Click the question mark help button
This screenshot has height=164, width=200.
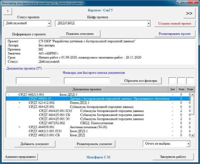tap(8, 12)
